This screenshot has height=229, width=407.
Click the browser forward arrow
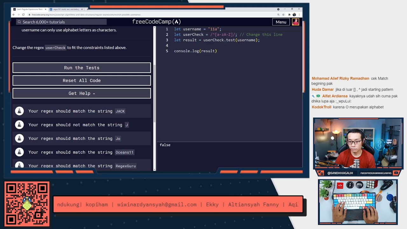click(18, 15)
